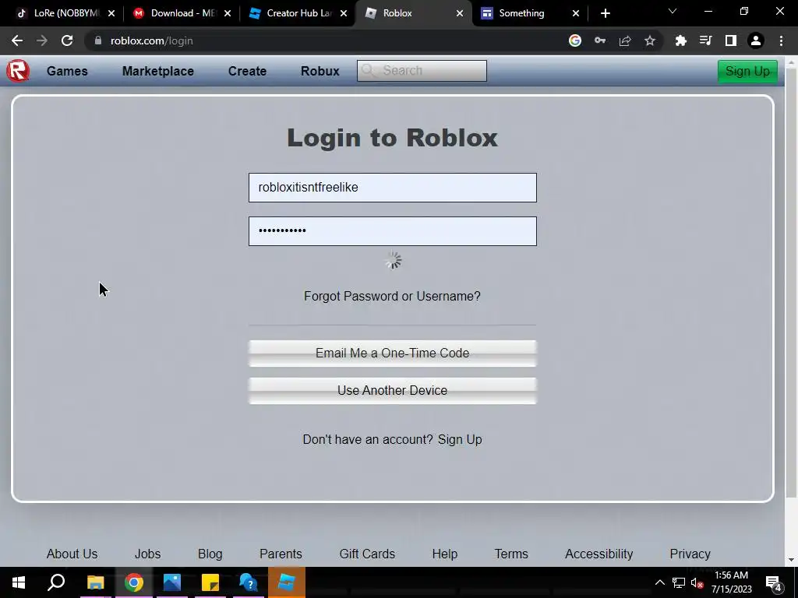This screenshot has height=598, width=798.
Task: Open media controls icon in toolbar
Action: tap(706, 40)
